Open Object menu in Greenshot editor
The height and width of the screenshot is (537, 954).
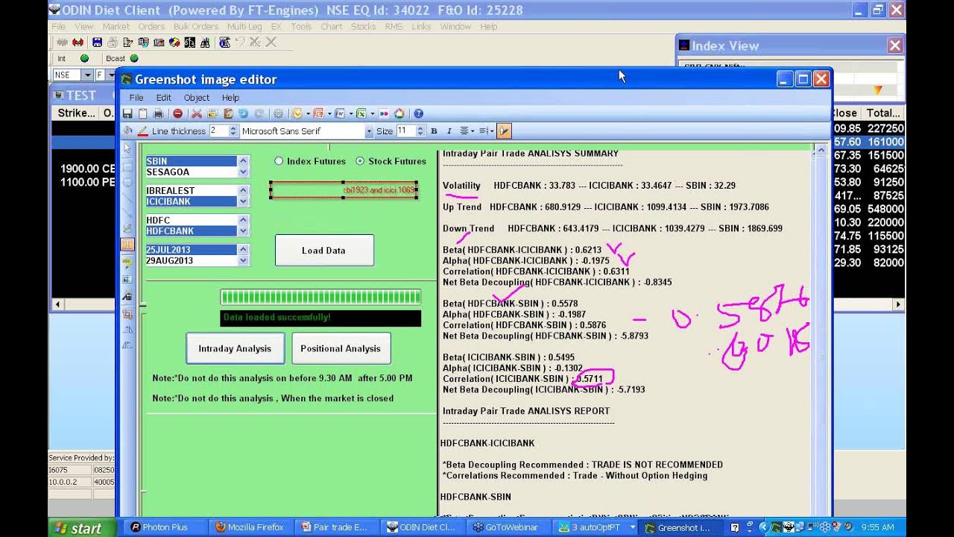click(x=197, y=98)
